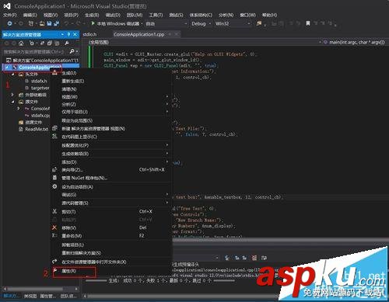Choose Open Folder in File Explorer in the context menu
The width and height of the screenshot is (389, 302).
click(94, 262)
